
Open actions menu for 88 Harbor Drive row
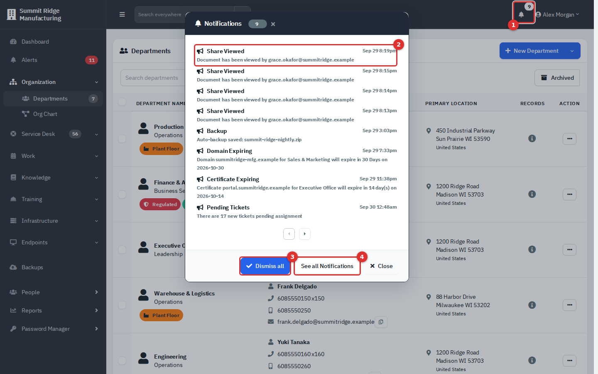[570, 305]
